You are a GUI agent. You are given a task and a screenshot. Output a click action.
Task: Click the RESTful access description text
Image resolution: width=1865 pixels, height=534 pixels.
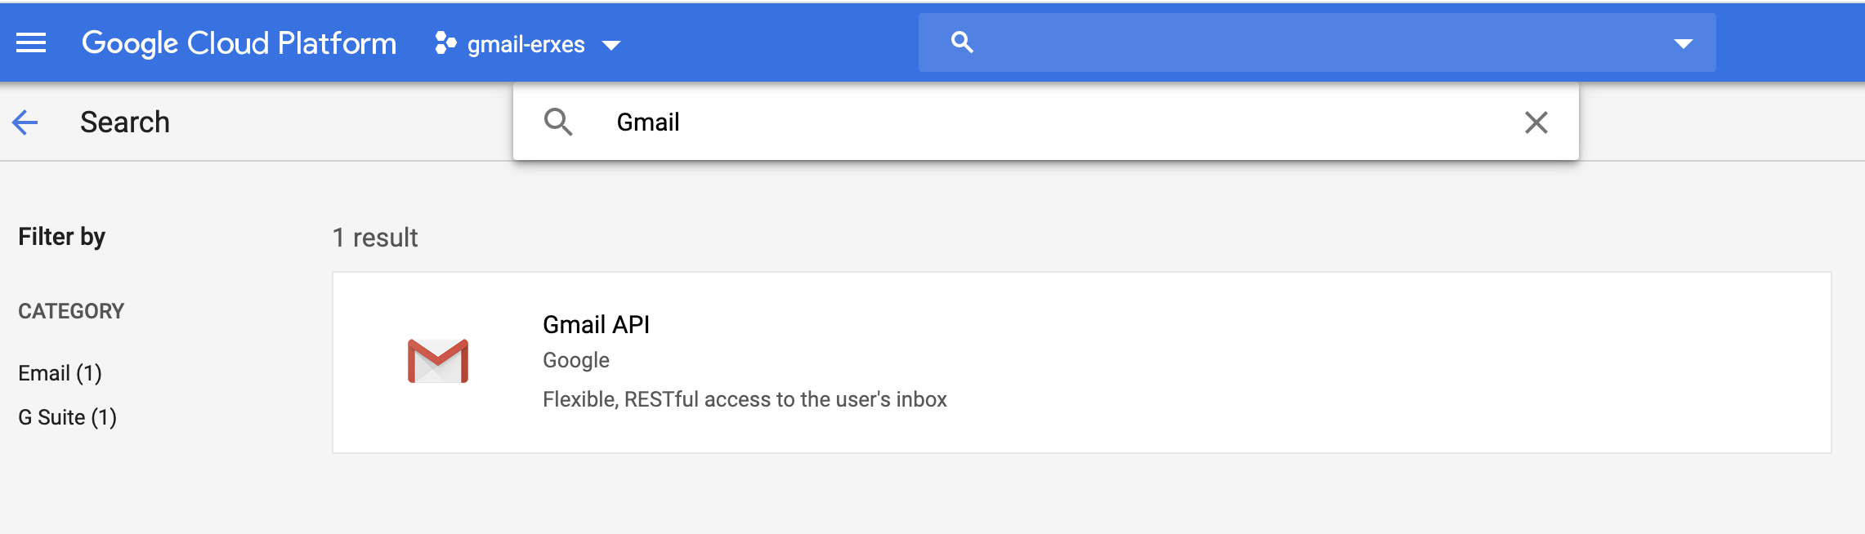pyautogui.click(x=745, y=399)
